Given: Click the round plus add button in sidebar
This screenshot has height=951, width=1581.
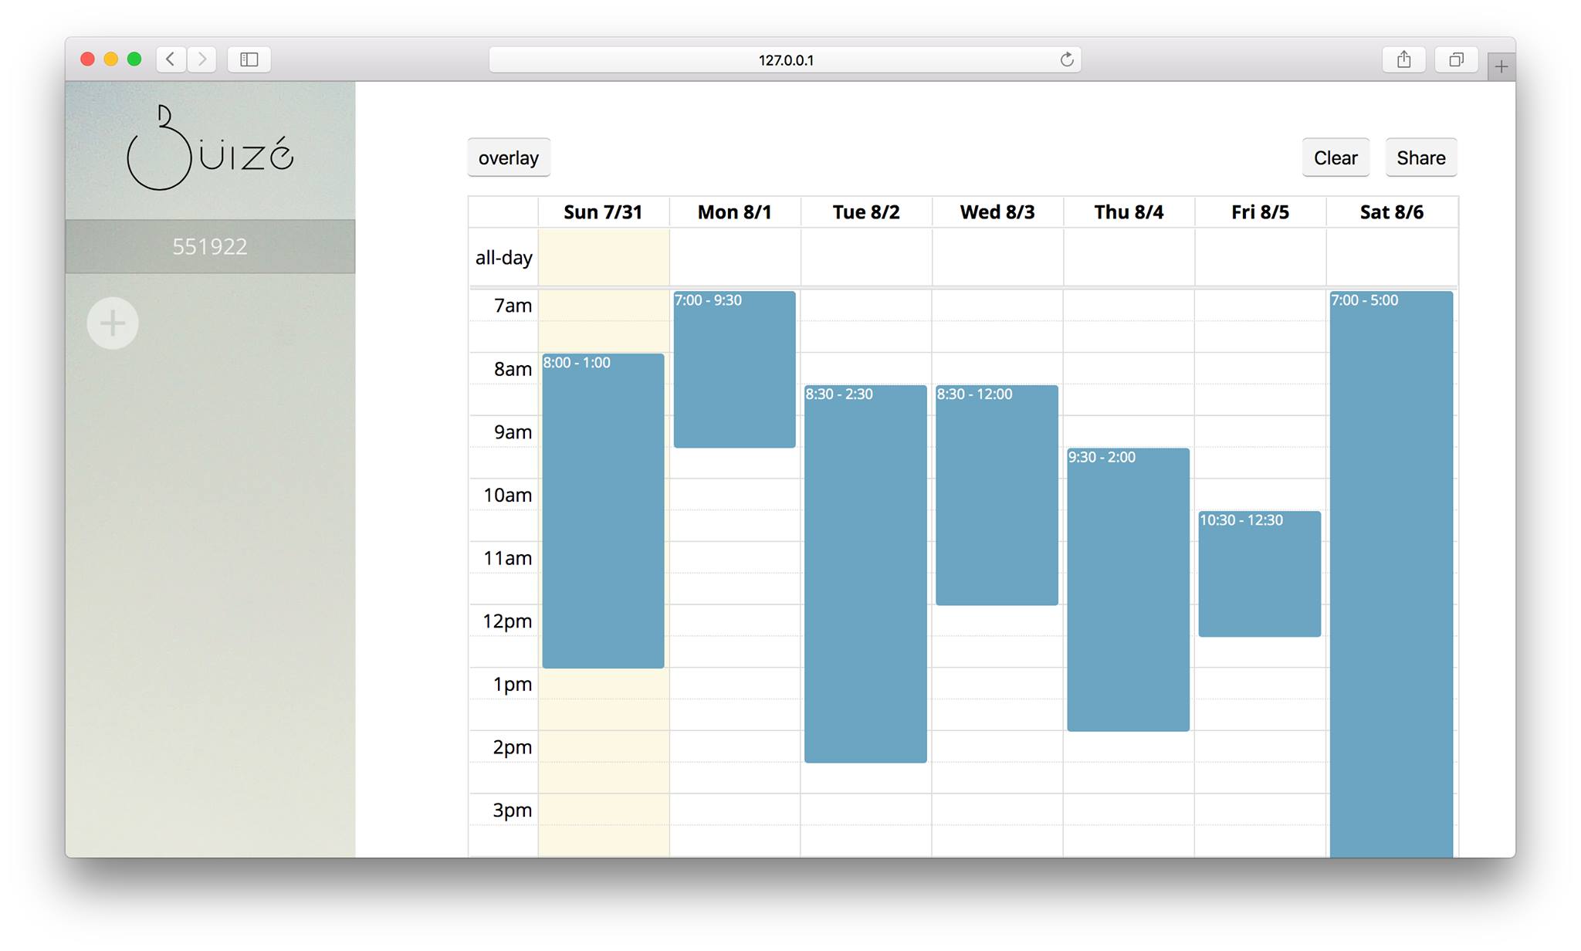Looking at the screenshot, I should (113, 323).
